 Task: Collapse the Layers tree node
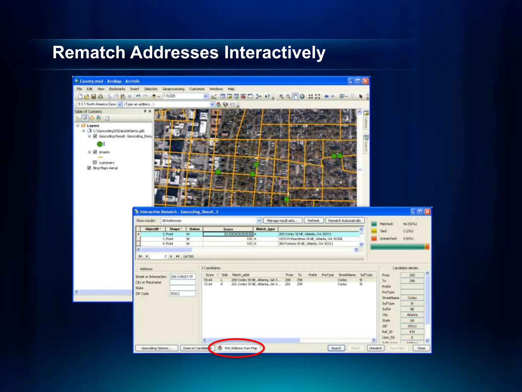(77, 126)
